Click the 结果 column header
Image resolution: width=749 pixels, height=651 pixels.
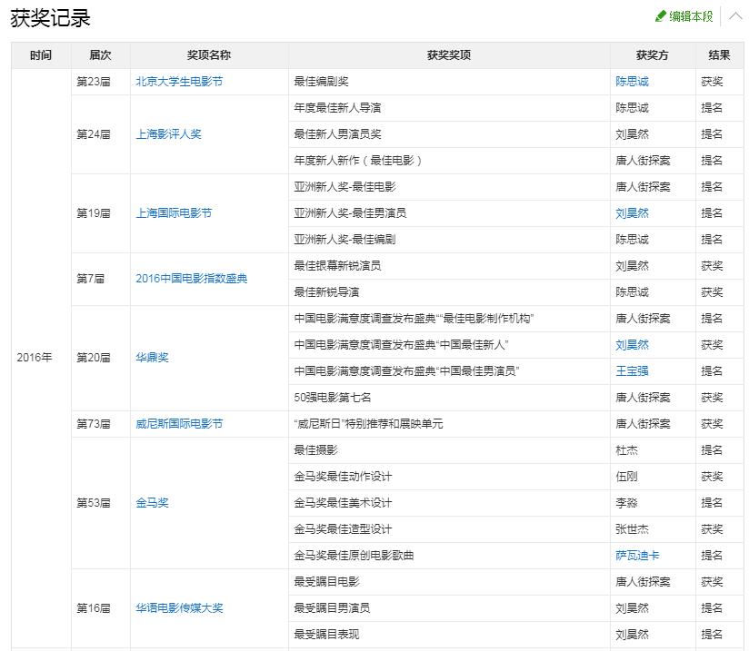coord(716,54)
